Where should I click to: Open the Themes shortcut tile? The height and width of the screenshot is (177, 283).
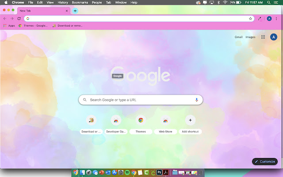coord(141,125)
